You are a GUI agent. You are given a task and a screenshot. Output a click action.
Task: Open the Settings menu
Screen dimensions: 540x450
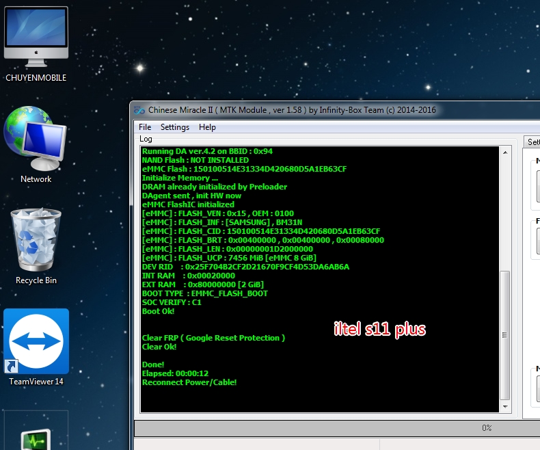pos(174,127)
